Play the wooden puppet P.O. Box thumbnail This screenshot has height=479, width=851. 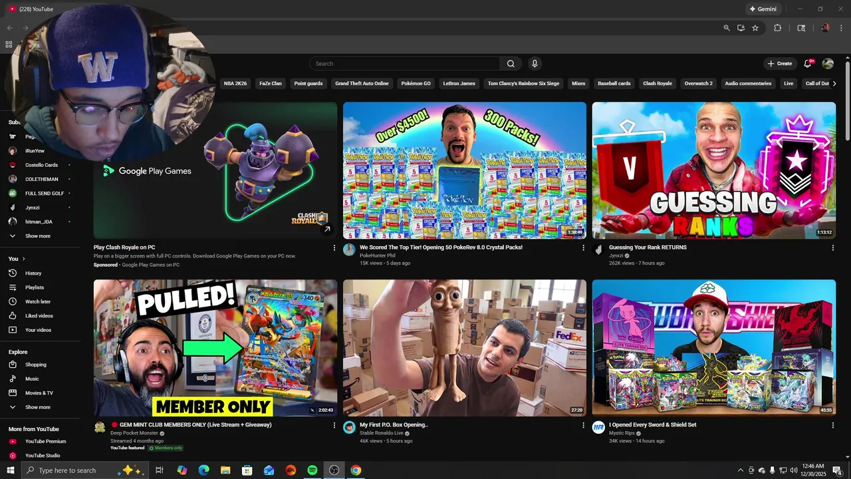coord(465,348)
